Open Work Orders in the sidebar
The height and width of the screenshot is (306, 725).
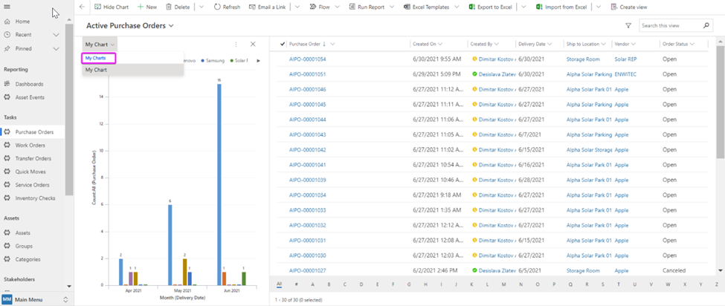point(30,145)
